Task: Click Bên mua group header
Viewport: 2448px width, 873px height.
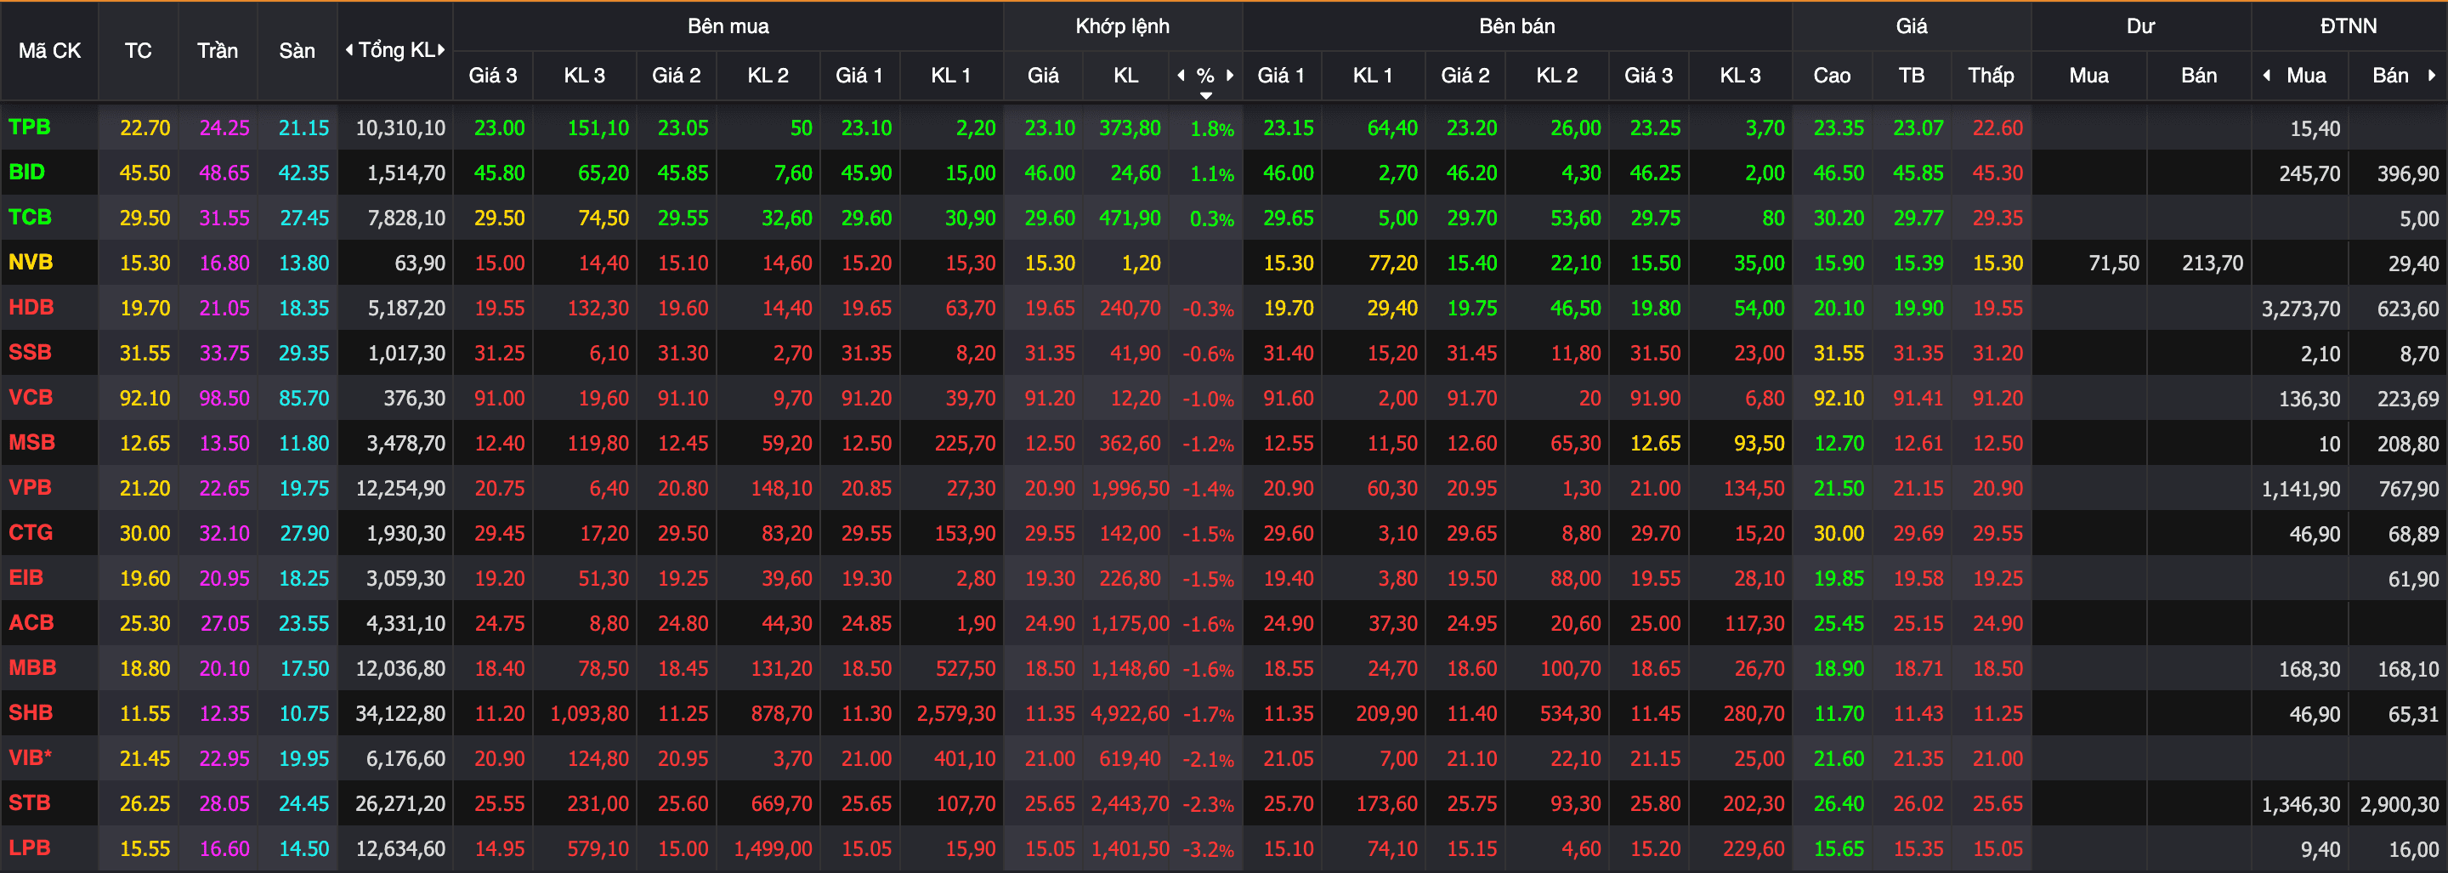Action: click(728, 26)
